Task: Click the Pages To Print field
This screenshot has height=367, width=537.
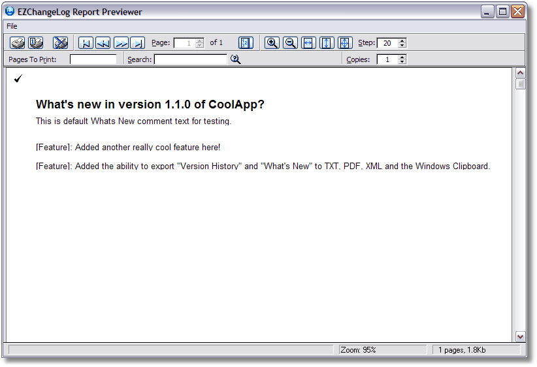Action: (x=93, y=59)
